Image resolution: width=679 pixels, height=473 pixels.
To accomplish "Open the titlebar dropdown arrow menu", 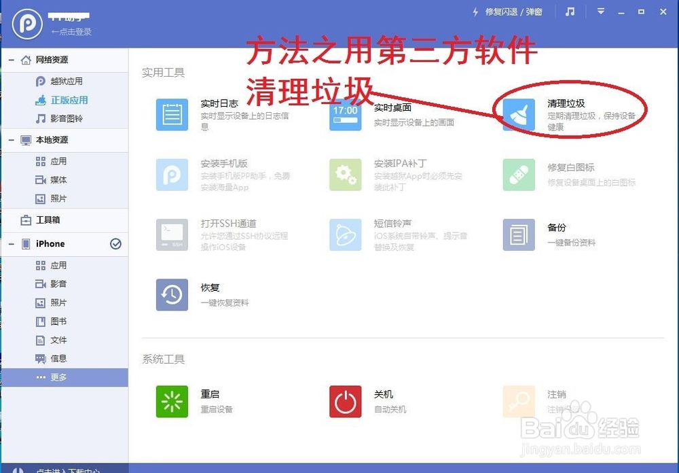I will coord(600,12).
